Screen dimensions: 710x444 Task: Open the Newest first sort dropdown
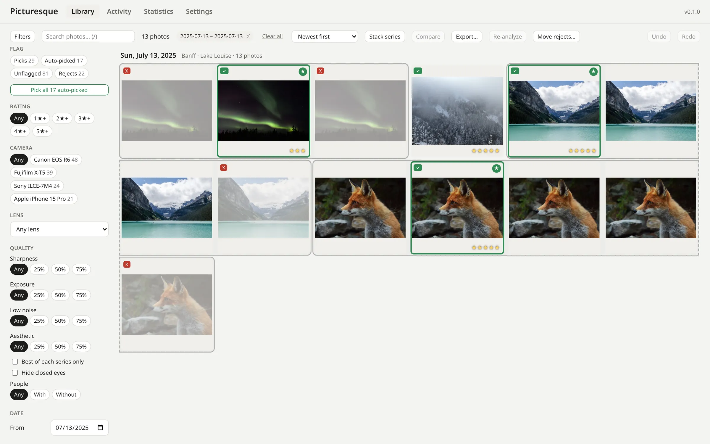click(x=325, y=36)
